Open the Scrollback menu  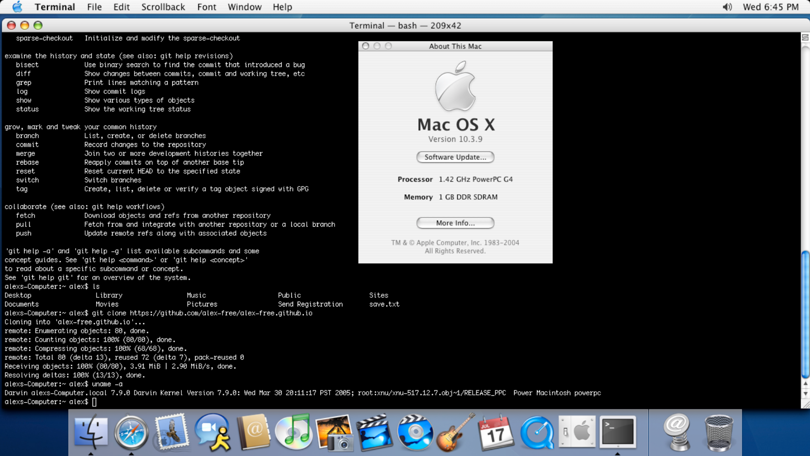163,7
